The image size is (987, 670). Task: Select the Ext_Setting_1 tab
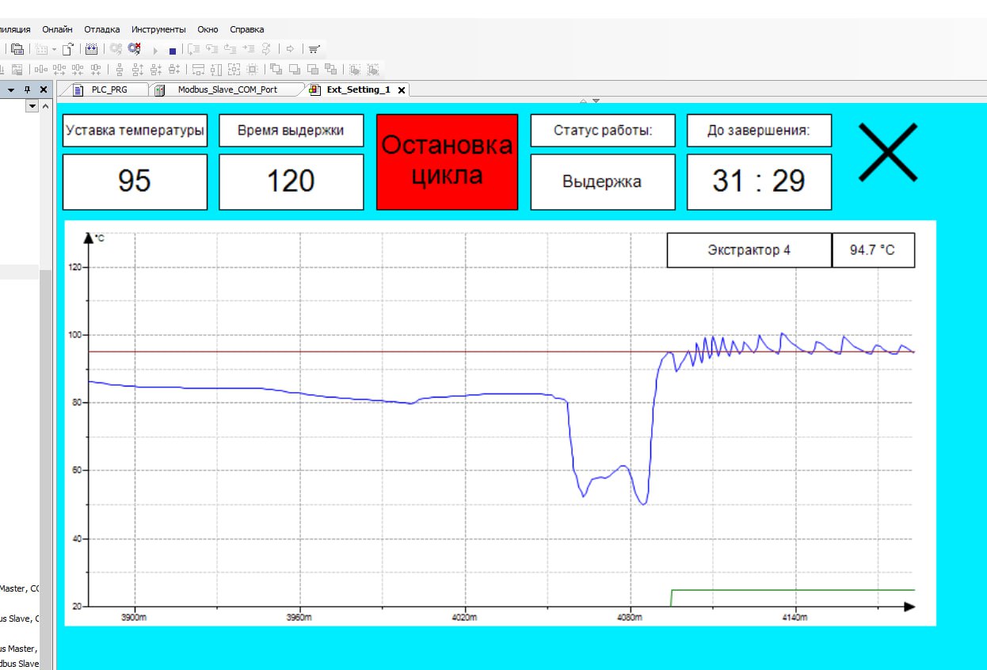(358, 89)
